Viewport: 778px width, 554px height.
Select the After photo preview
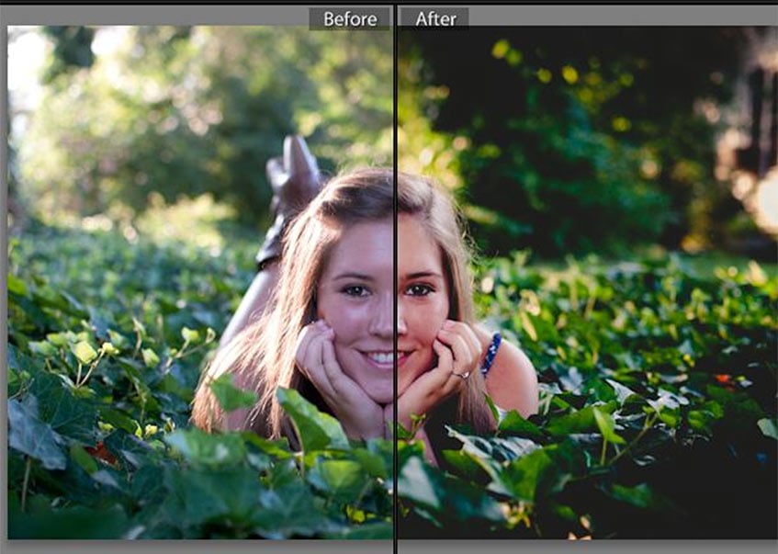pos(588,282)
